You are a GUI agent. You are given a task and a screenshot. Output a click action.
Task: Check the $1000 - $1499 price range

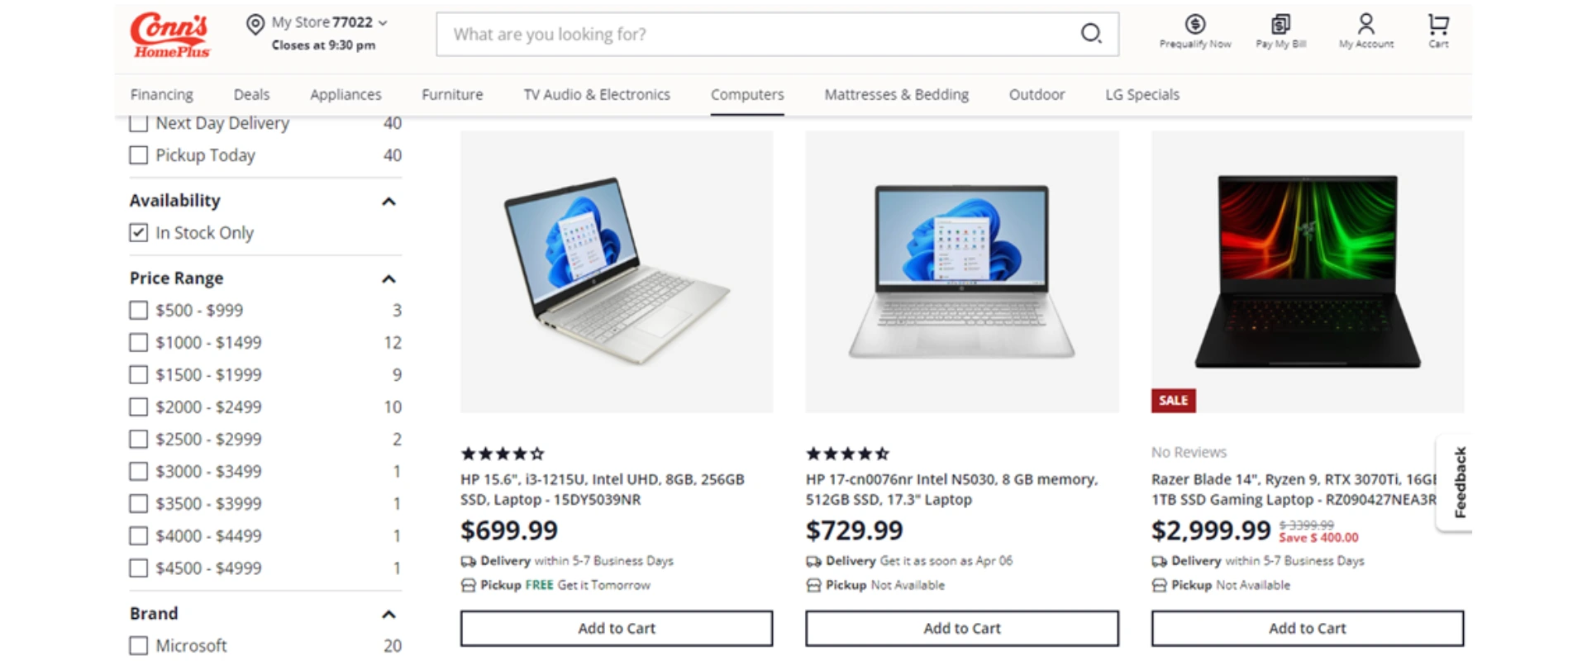138,342
